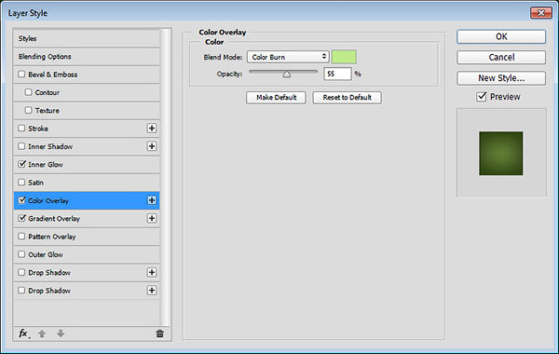
Task: Click the green style preview thumbnail
Action: pos(501,154)
